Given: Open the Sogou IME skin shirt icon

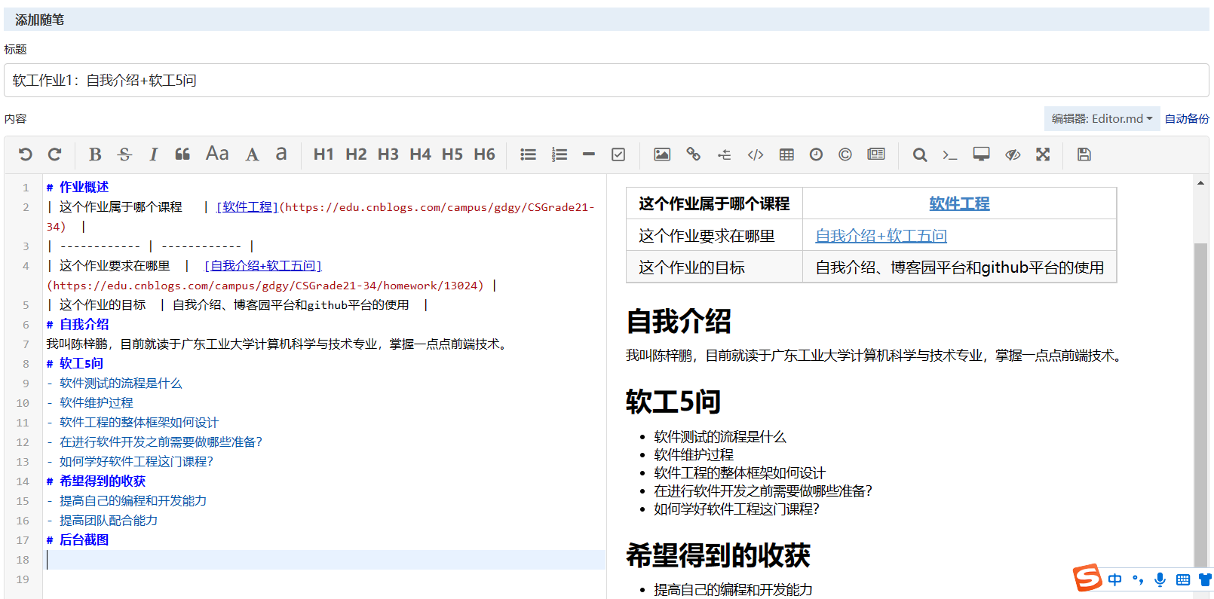Looking at the screenshot, I should (x=1205, y=579).
